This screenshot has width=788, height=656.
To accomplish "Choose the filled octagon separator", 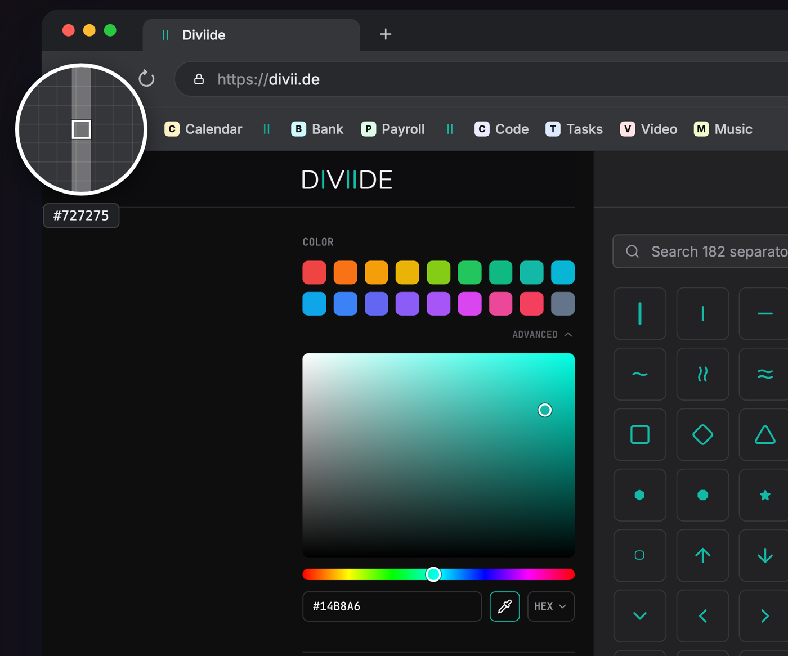I will point(702,495).
